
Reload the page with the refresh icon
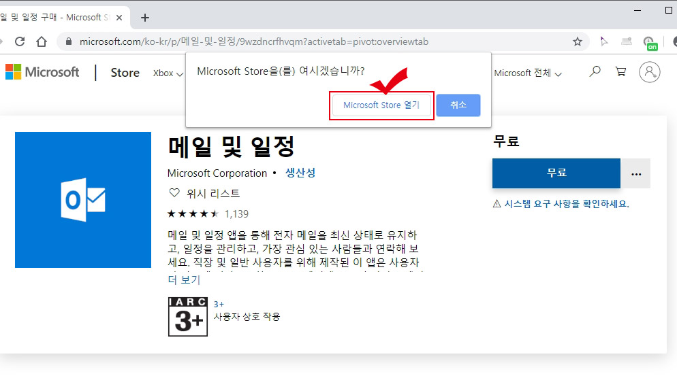coord(20,41)
